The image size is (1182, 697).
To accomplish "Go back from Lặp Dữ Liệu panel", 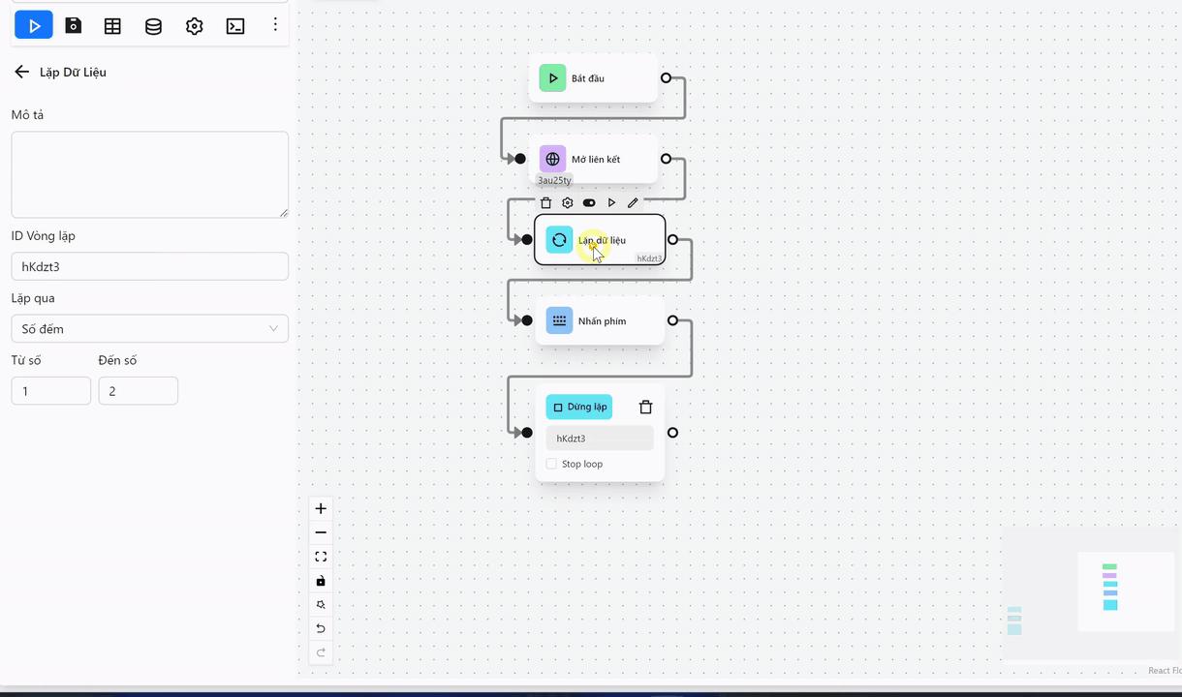I will [x=21, y=72].
